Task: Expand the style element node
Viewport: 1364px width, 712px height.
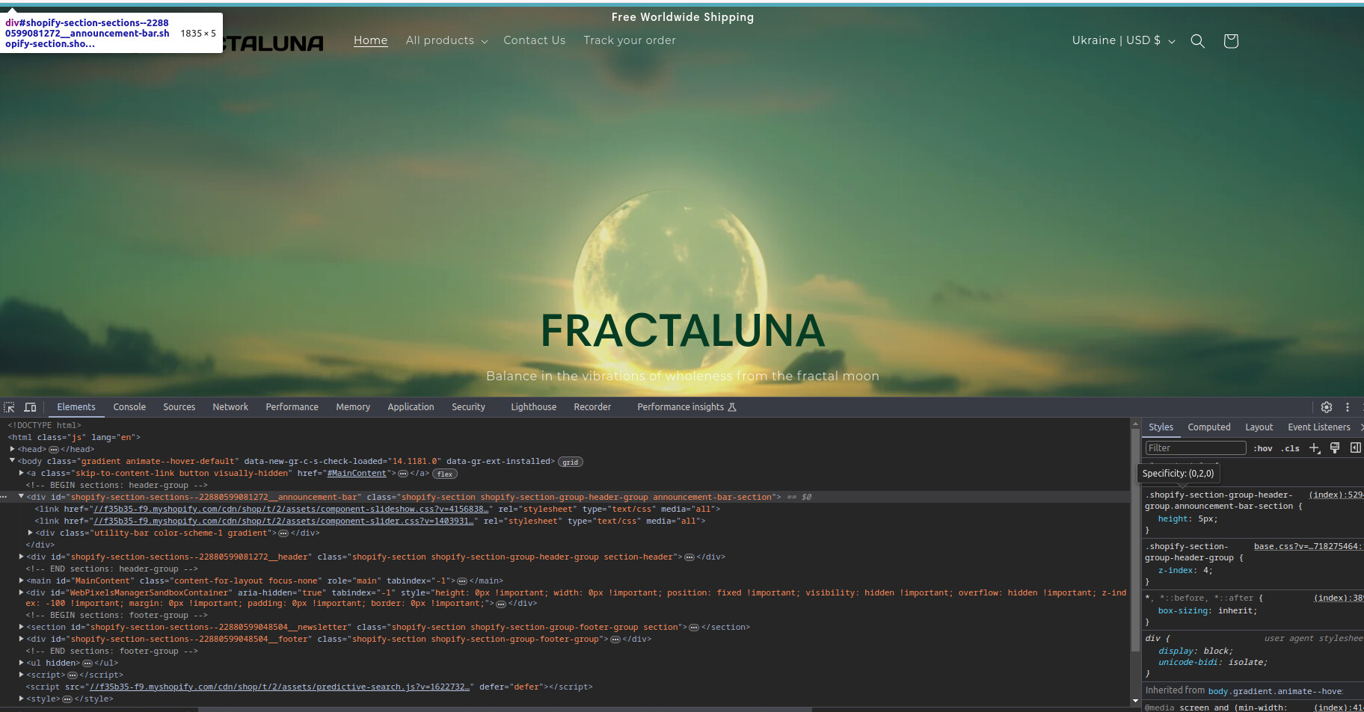Action: [x=21, y=699]
